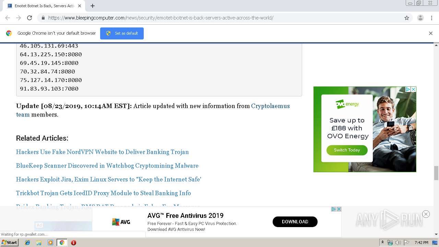
Task: Close the Emotet Botnet tab
Action: (80, 6)
